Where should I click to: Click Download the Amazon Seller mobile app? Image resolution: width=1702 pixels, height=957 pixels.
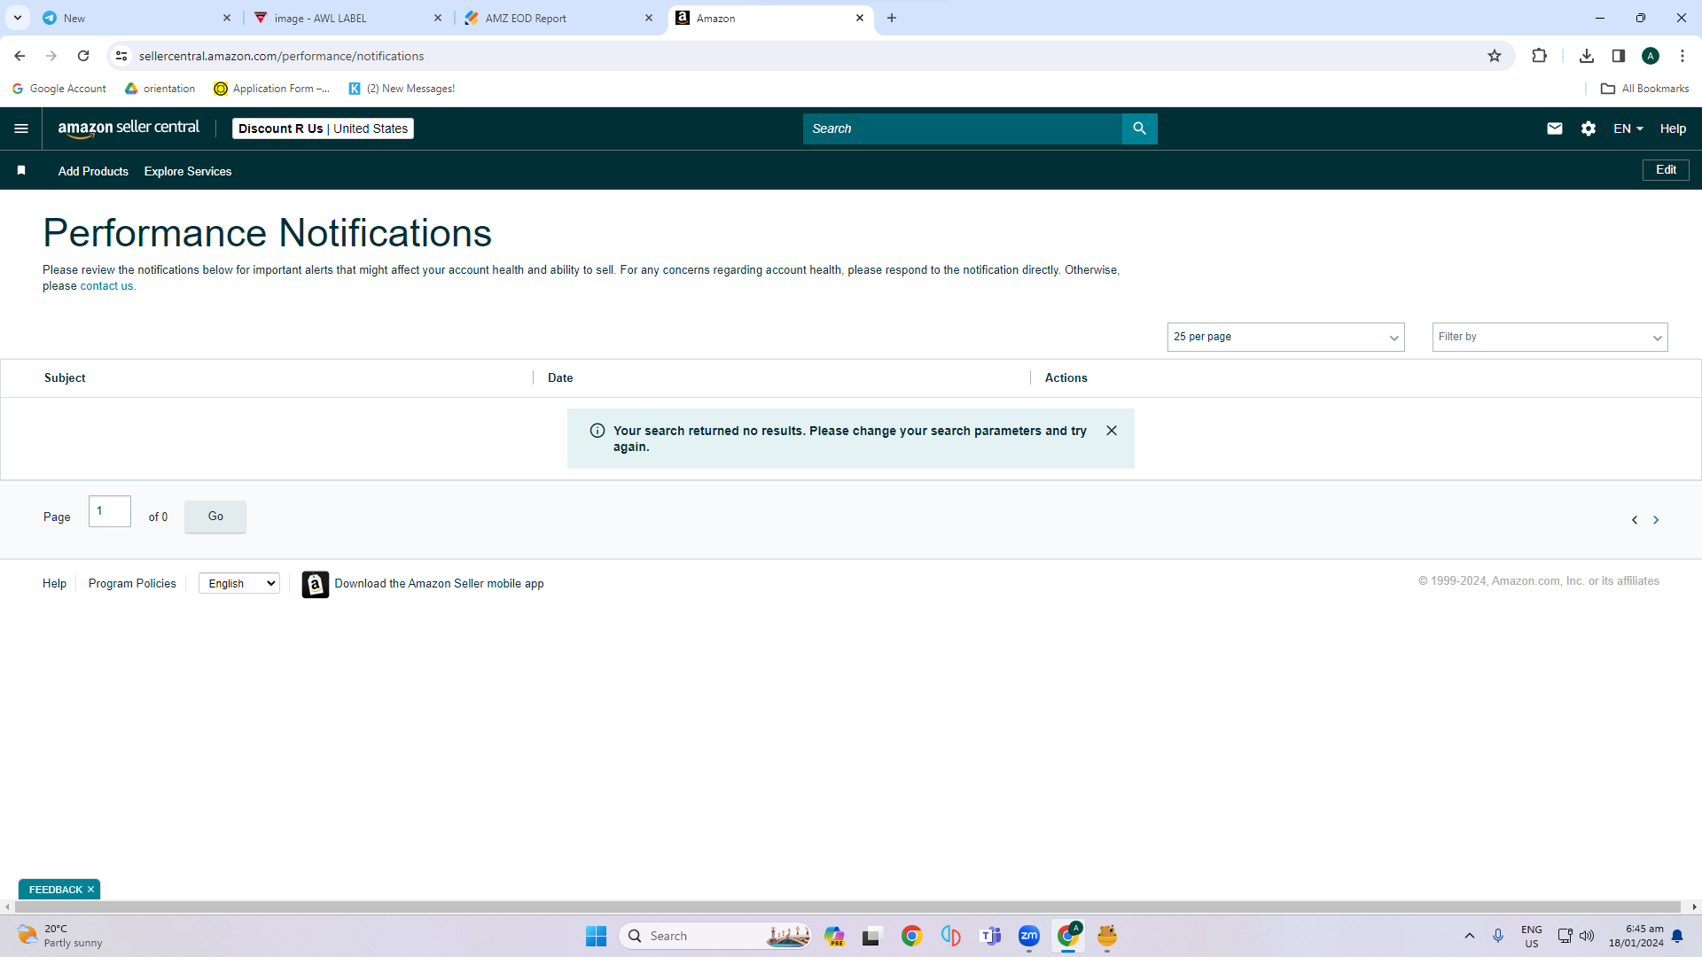[x=439, y=583]
